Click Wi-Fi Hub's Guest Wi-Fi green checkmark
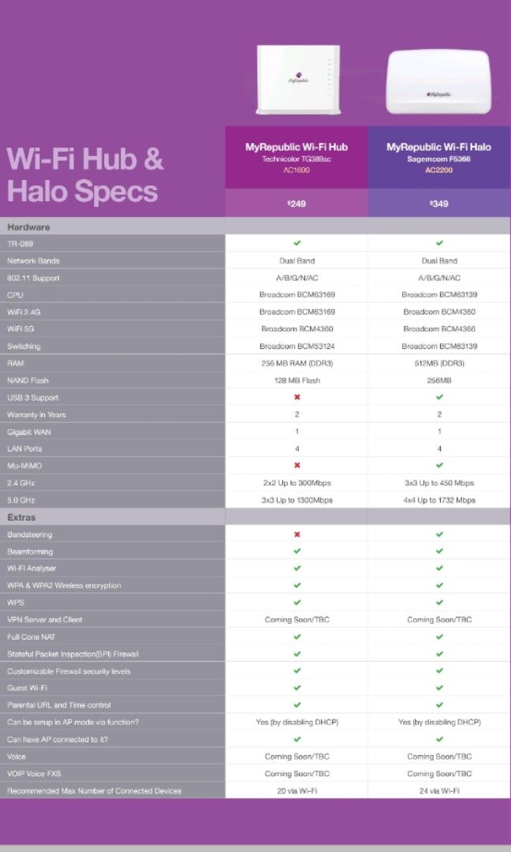 pyautogui.click(x=297, y=688)
